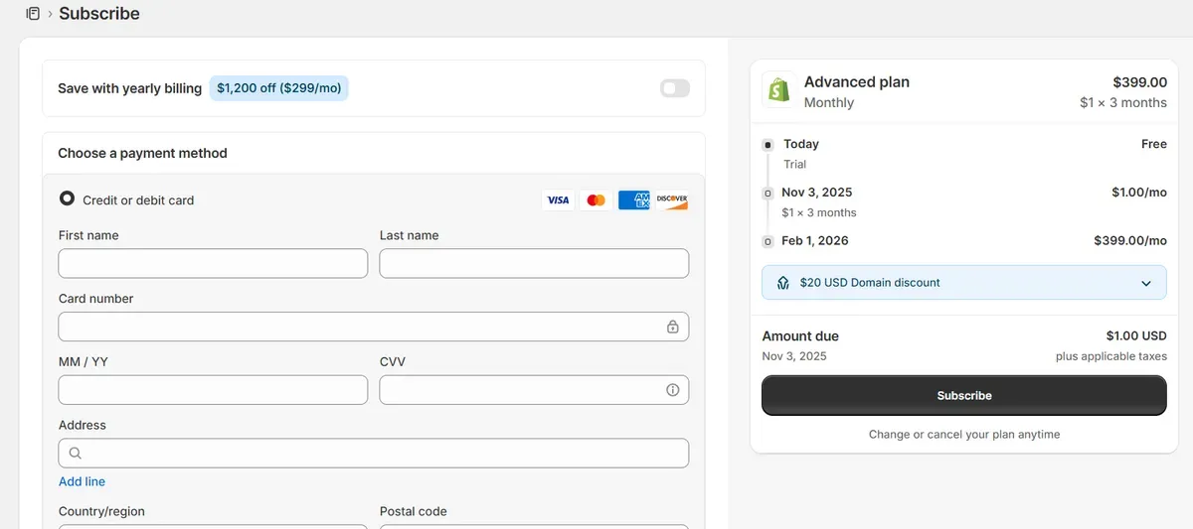Click the Today timeline marker

767,144
